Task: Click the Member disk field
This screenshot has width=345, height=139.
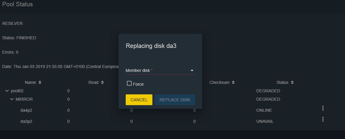Action: 160,70
